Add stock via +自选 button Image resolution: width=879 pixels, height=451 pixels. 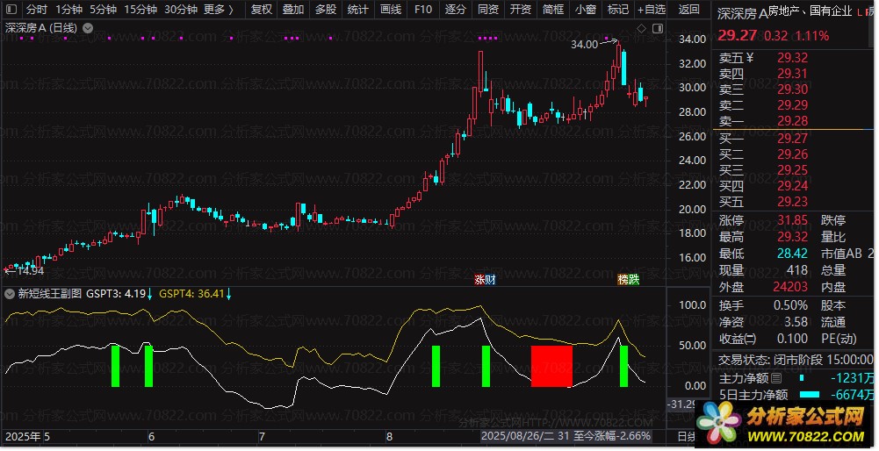pos(652,9)
